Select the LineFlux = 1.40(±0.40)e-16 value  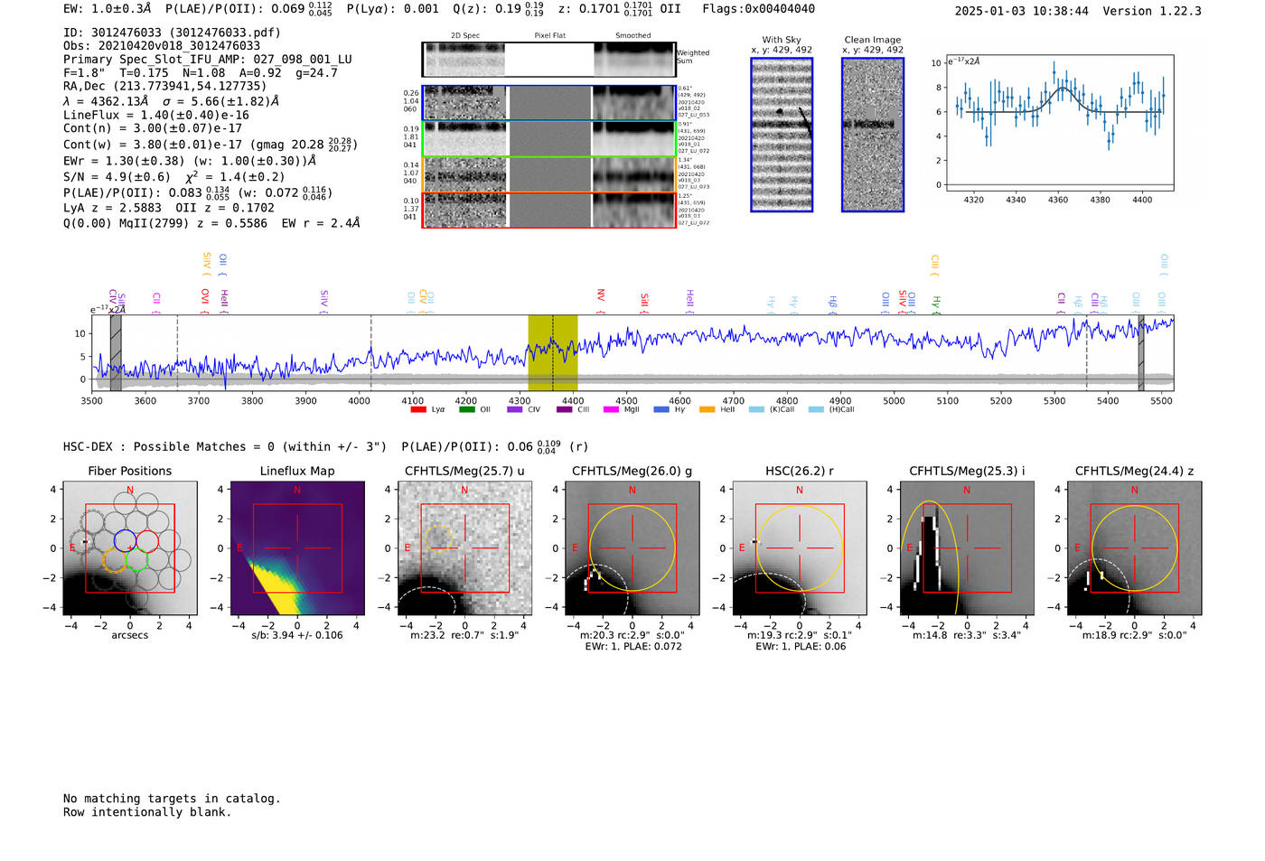point(156,116)
